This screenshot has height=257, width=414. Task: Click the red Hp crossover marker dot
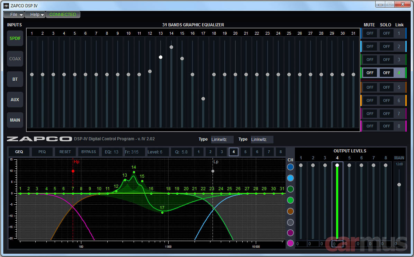[x=73, y=171]
